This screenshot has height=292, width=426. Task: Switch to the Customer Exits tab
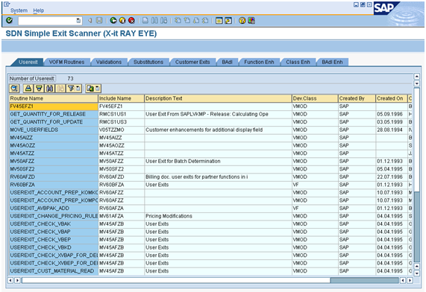pos(192,62)
